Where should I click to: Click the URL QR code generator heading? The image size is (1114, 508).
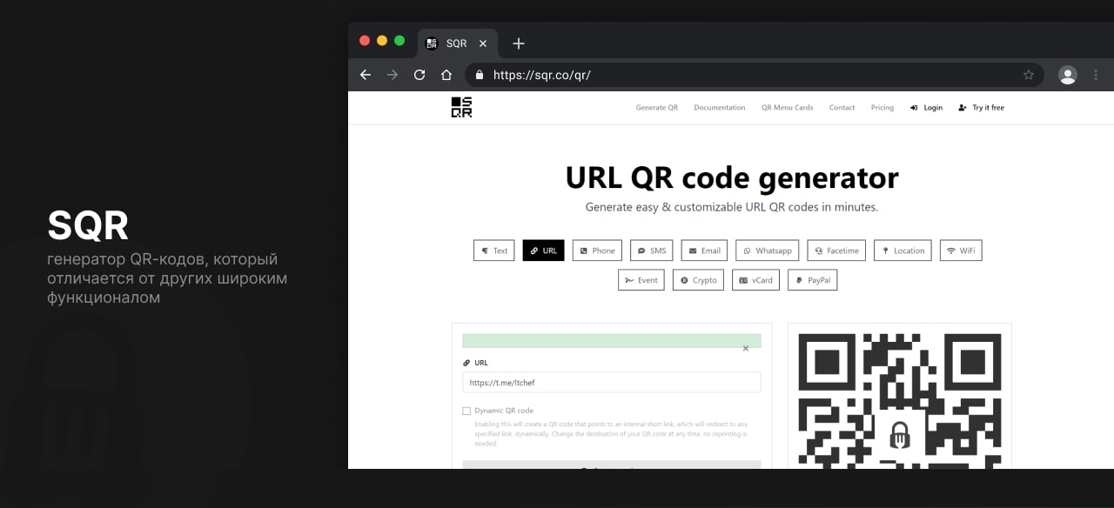point(732,177)
